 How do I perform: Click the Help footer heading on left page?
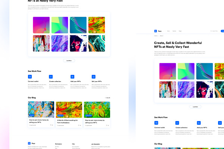[x=73, y=144]
